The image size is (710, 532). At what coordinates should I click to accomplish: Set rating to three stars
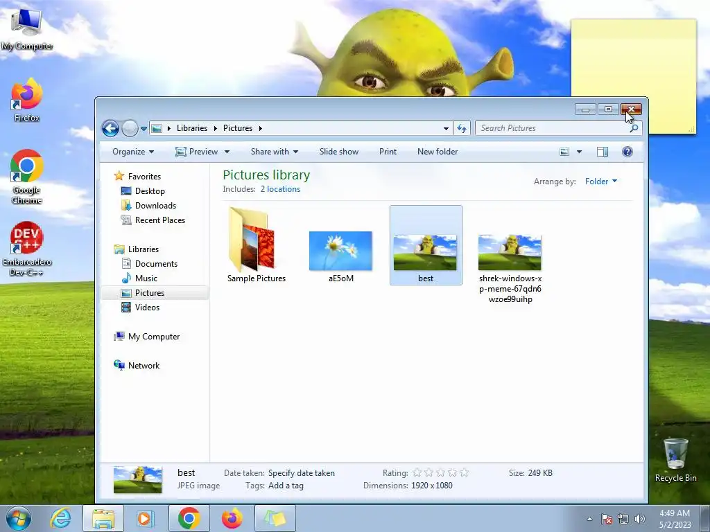(440, 472)
